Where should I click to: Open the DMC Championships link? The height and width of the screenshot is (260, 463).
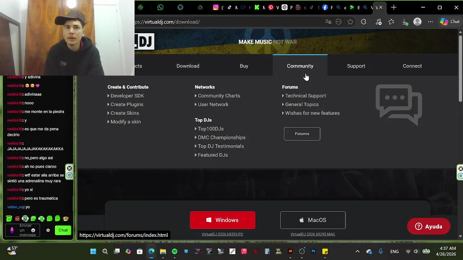[x=221, y=137]
